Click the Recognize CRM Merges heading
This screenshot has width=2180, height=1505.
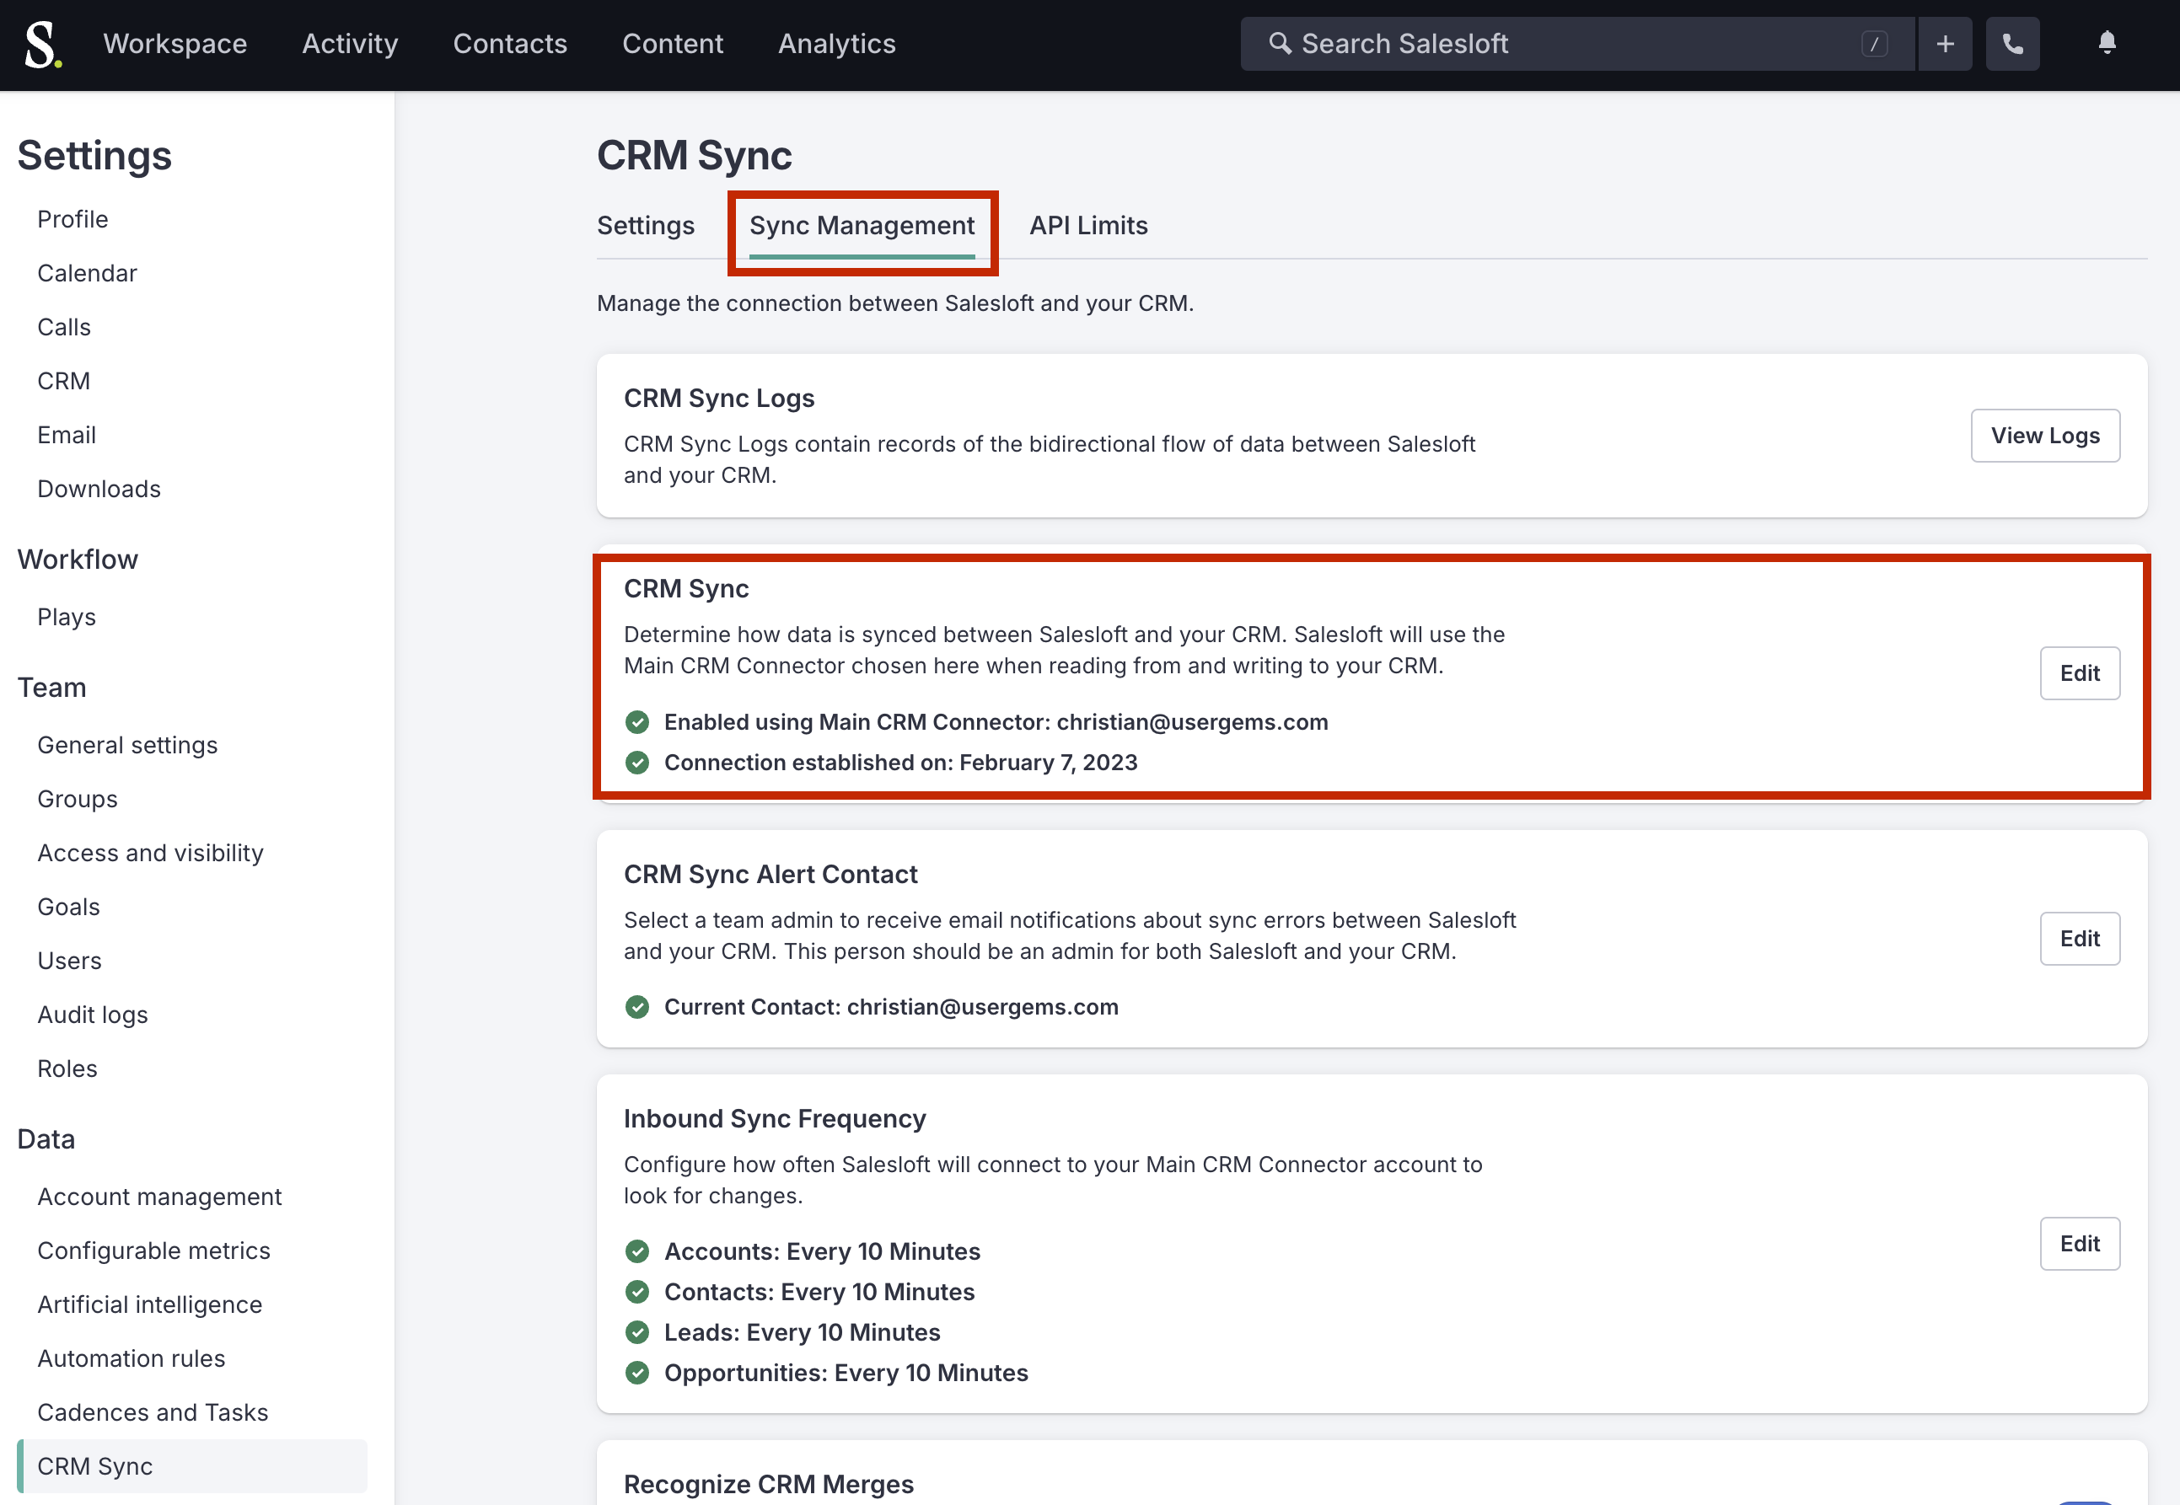768,1484
